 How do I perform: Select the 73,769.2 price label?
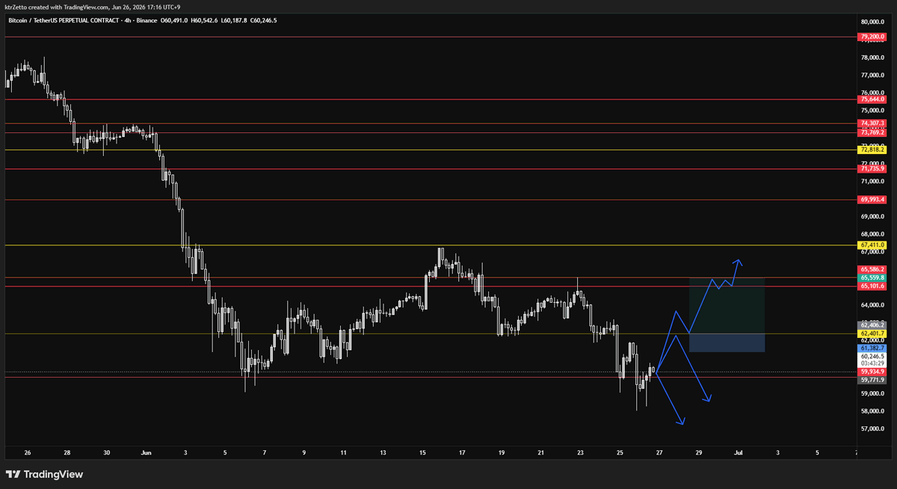(x=872, y=132)
